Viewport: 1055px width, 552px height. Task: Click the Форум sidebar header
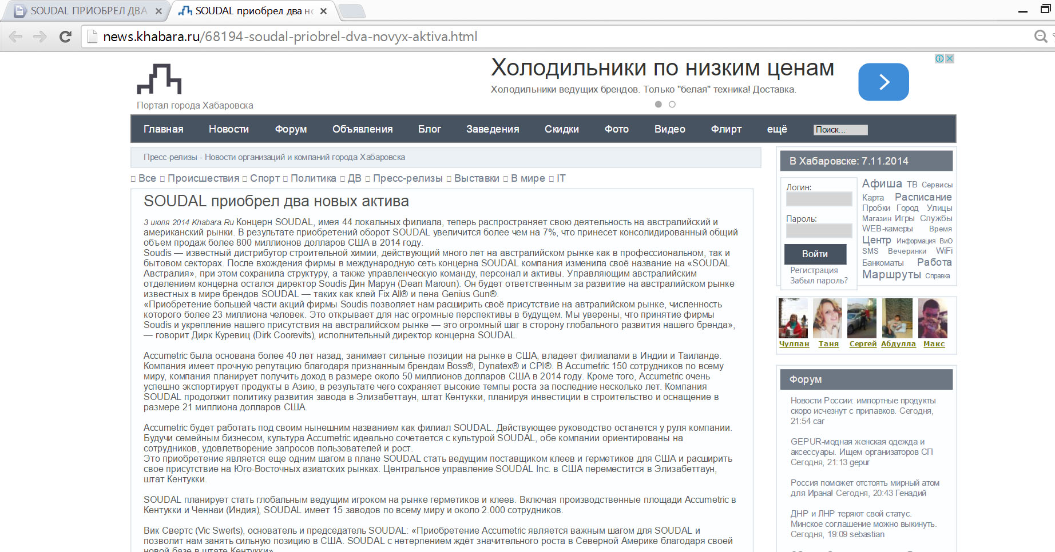point(866,379)
